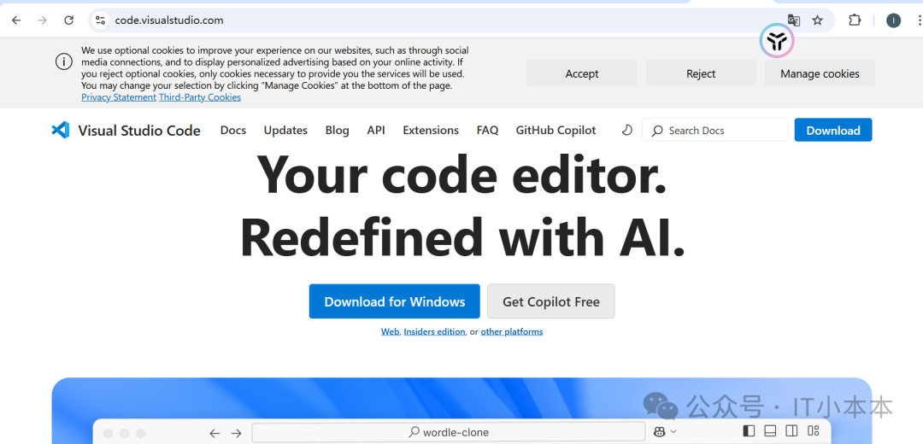Expand the Copilot dropdown chevron in preview
923x444 pixels.
[x=673, y=432]
